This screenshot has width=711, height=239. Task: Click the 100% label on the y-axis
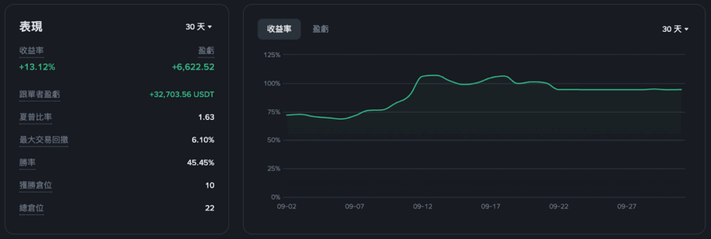[271, 83]
